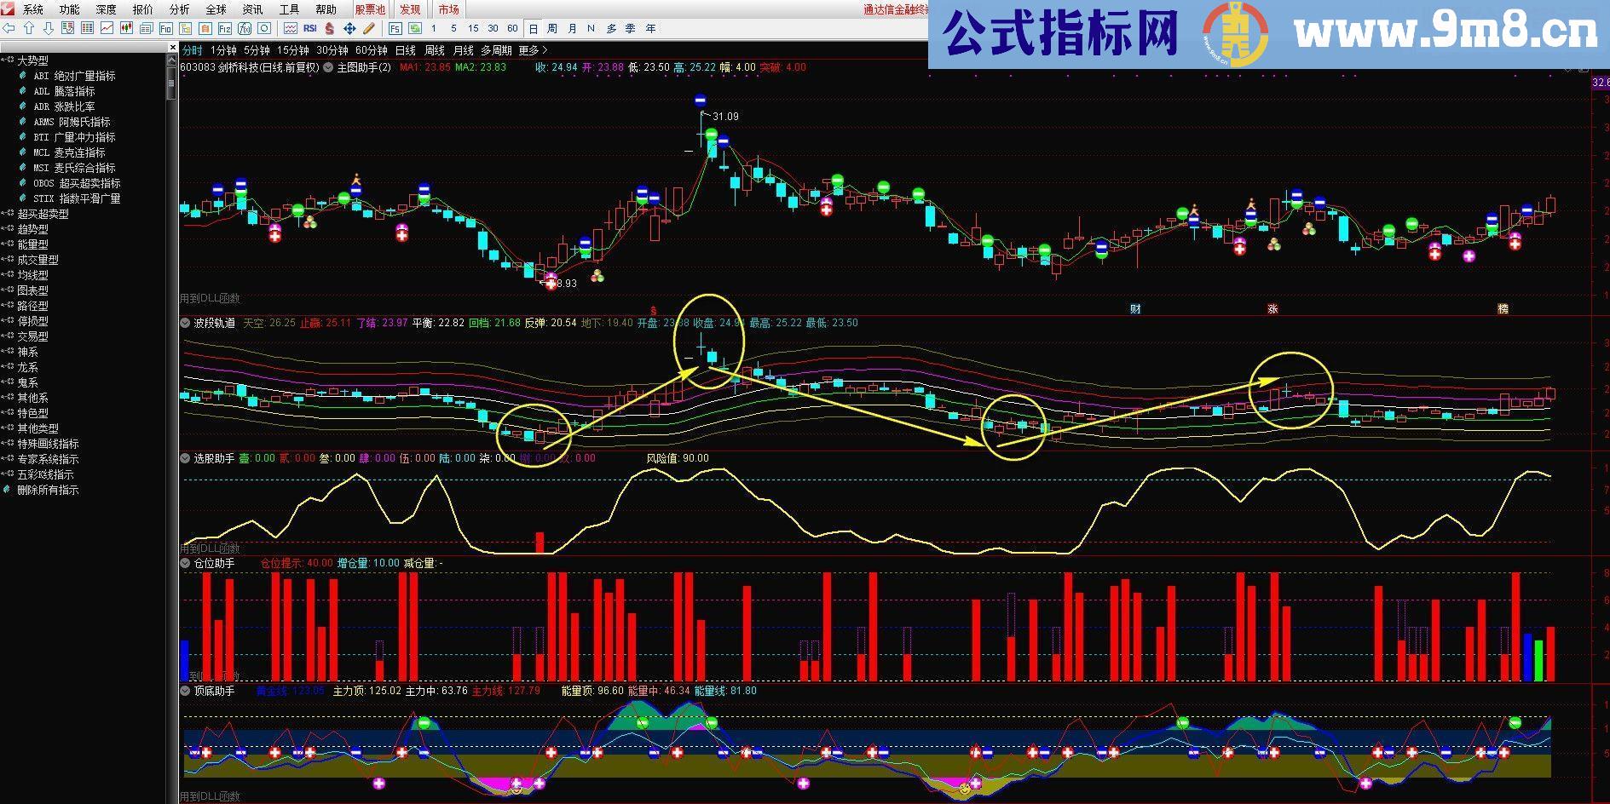Click 更多 to show more periods
Image resolution: width=1610 pixels, height=804 pixels.
[533, 50]
